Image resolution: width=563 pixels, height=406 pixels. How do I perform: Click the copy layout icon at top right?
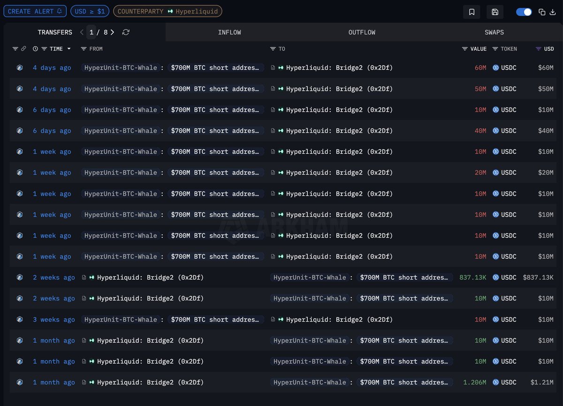tap(542, 12)
